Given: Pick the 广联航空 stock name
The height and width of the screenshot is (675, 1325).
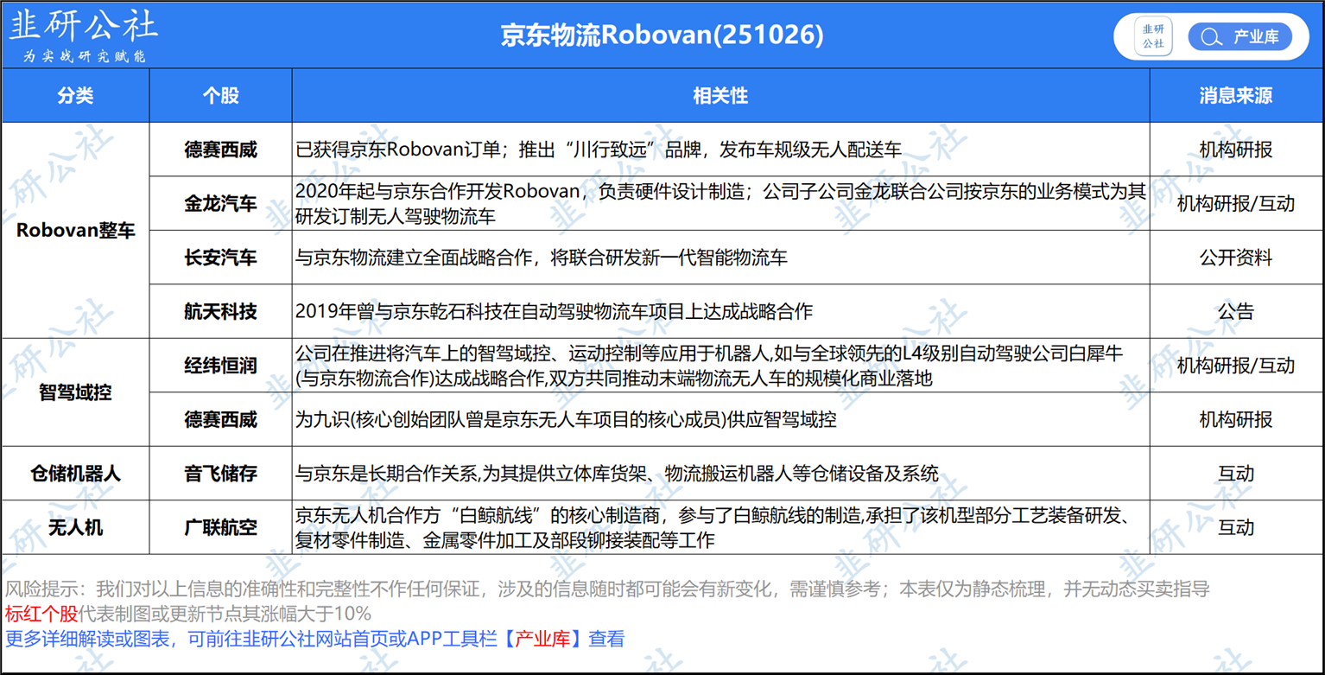Looking at the screenshot, I should (220, 527).
